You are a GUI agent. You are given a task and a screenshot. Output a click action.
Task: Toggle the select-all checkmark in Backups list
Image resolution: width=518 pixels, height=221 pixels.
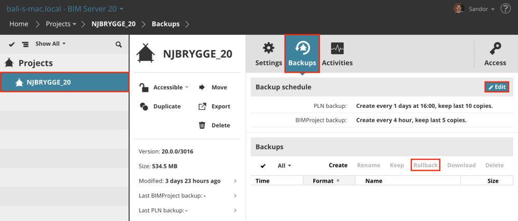point(263,166)
